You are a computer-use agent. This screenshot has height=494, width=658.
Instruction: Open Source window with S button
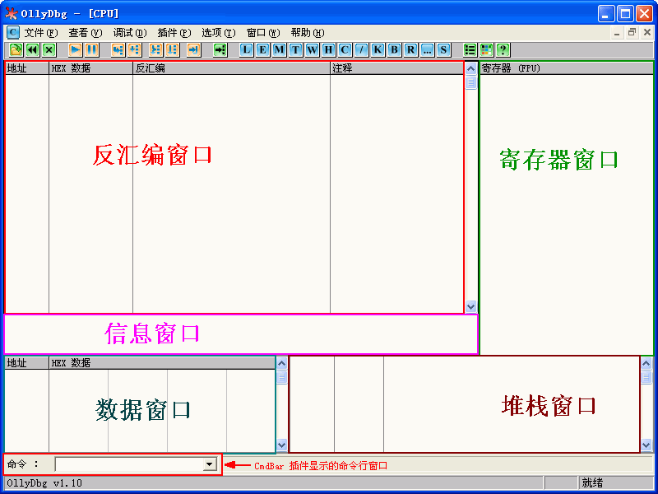point(443,50)
